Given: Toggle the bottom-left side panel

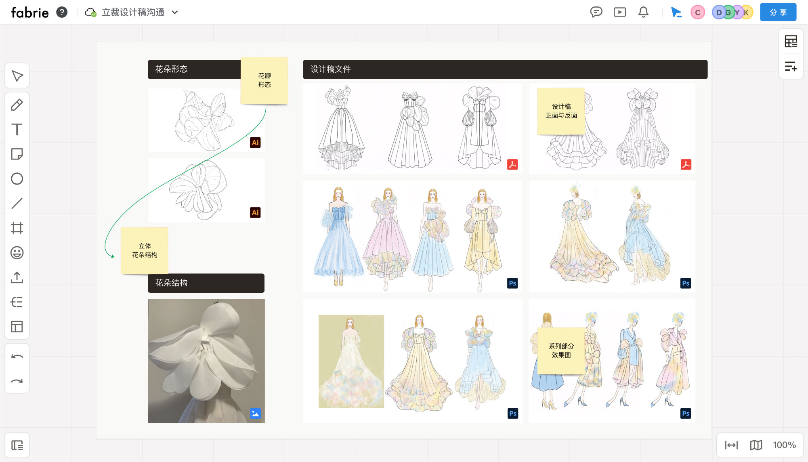Looking at the screenshot, I should 17,445.
